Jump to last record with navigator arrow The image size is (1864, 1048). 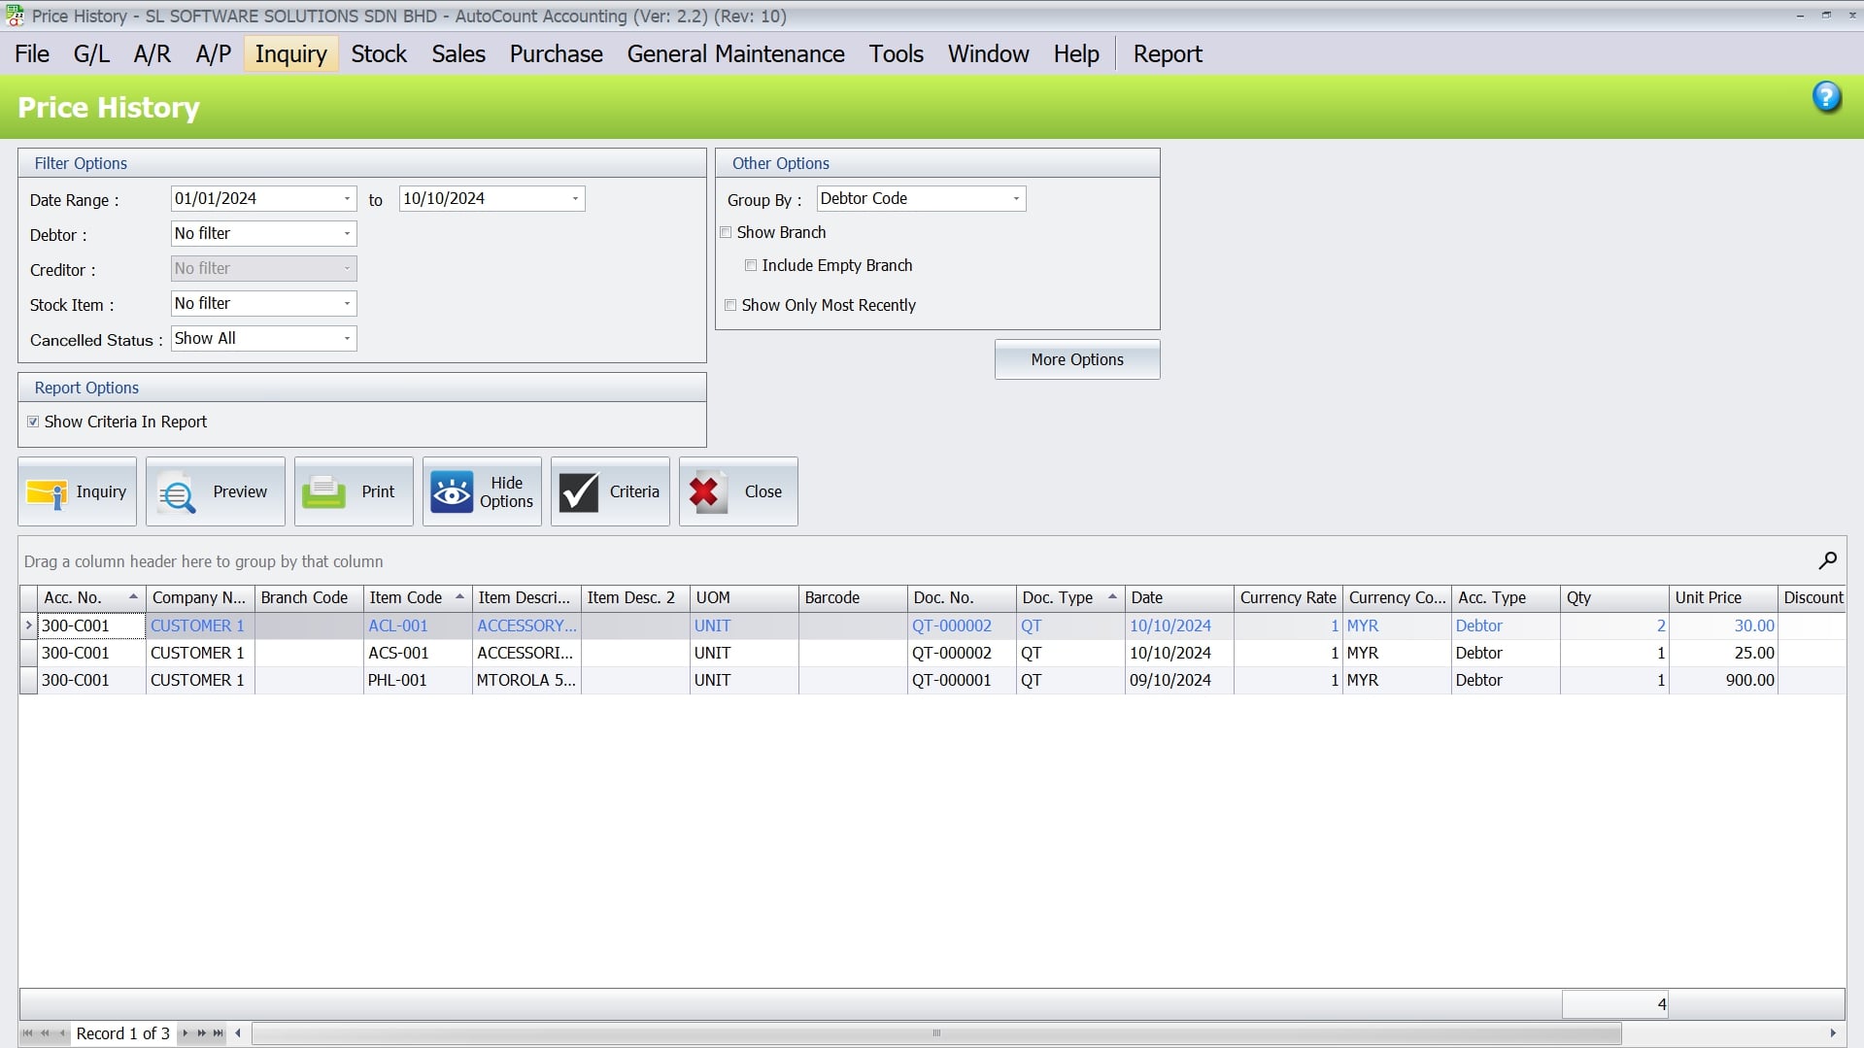coord(216,1033)
